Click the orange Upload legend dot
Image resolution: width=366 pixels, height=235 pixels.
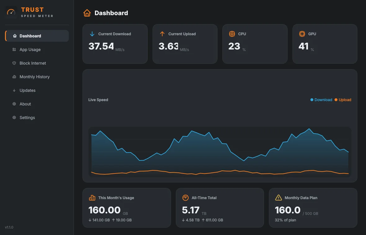coord(336,100)
